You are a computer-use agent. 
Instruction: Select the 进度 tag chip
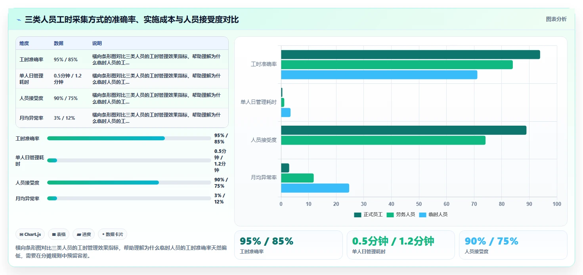pos(84,234)
